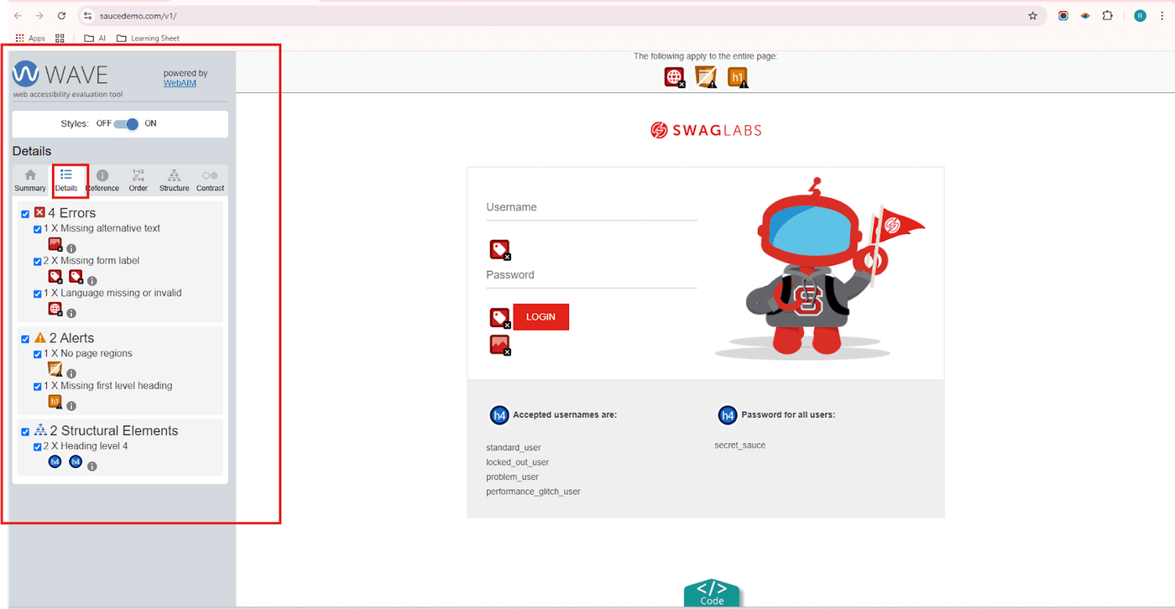Viewport: 1175px width, 609px height.
Task: Click the form label error icon beside LOGIN
Action: click(x=500, y=318)
